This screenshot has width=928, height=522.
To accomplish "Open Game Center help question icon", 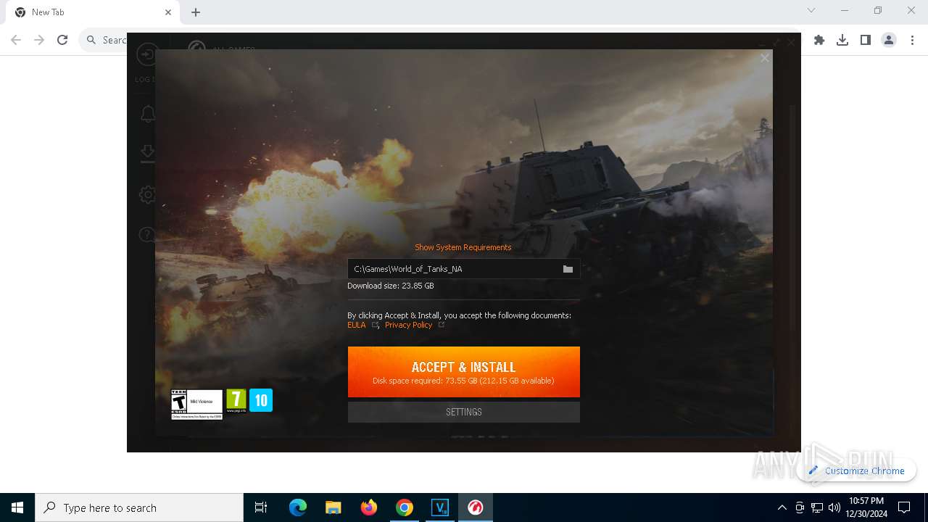I will coord(147,234).
